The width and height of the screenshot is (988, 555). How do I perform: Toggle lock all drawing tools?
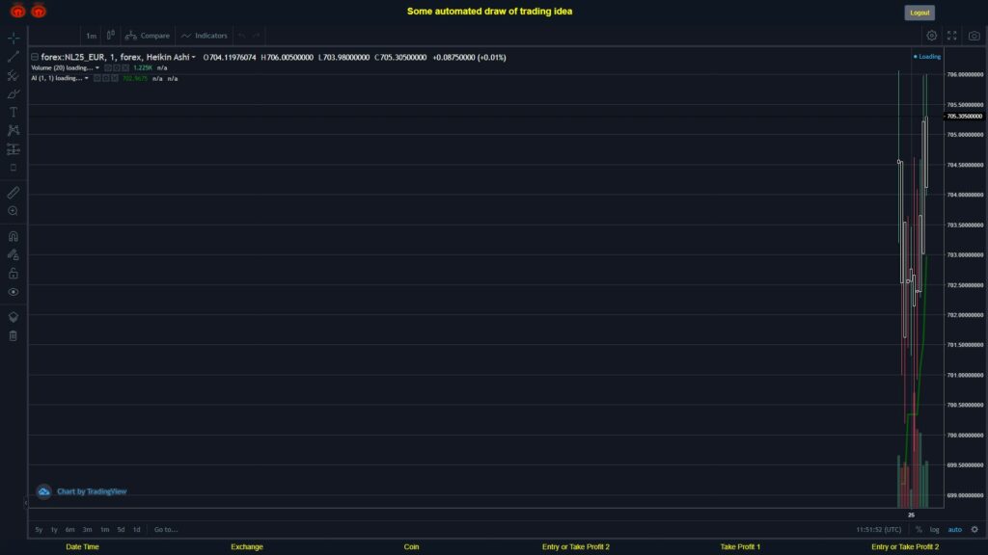click(14, 273)
